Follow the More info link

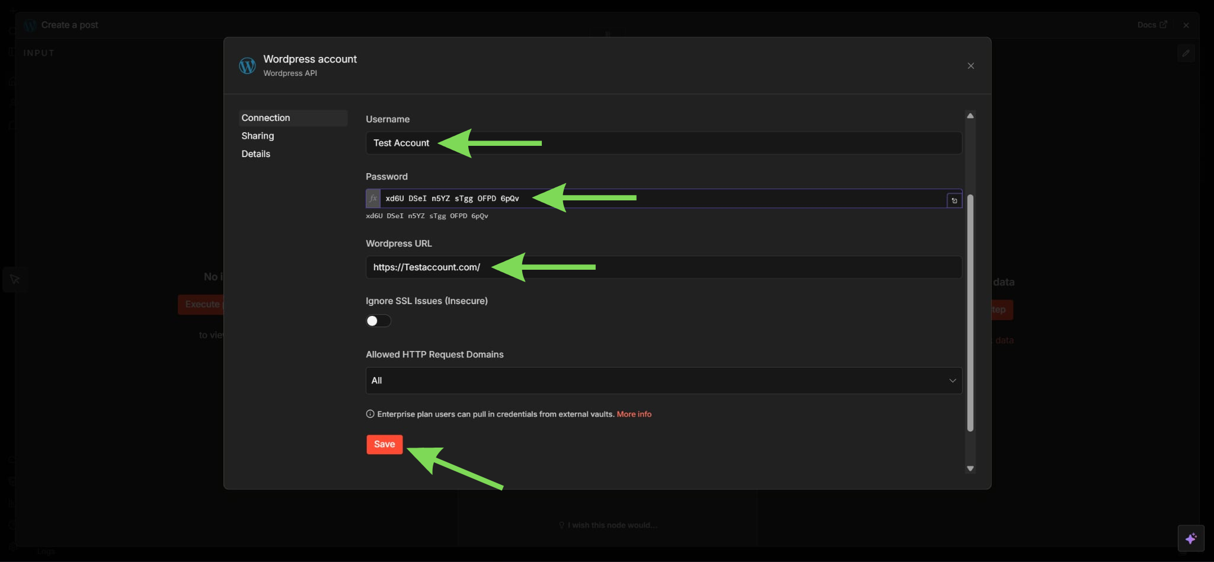pos(634,414)
